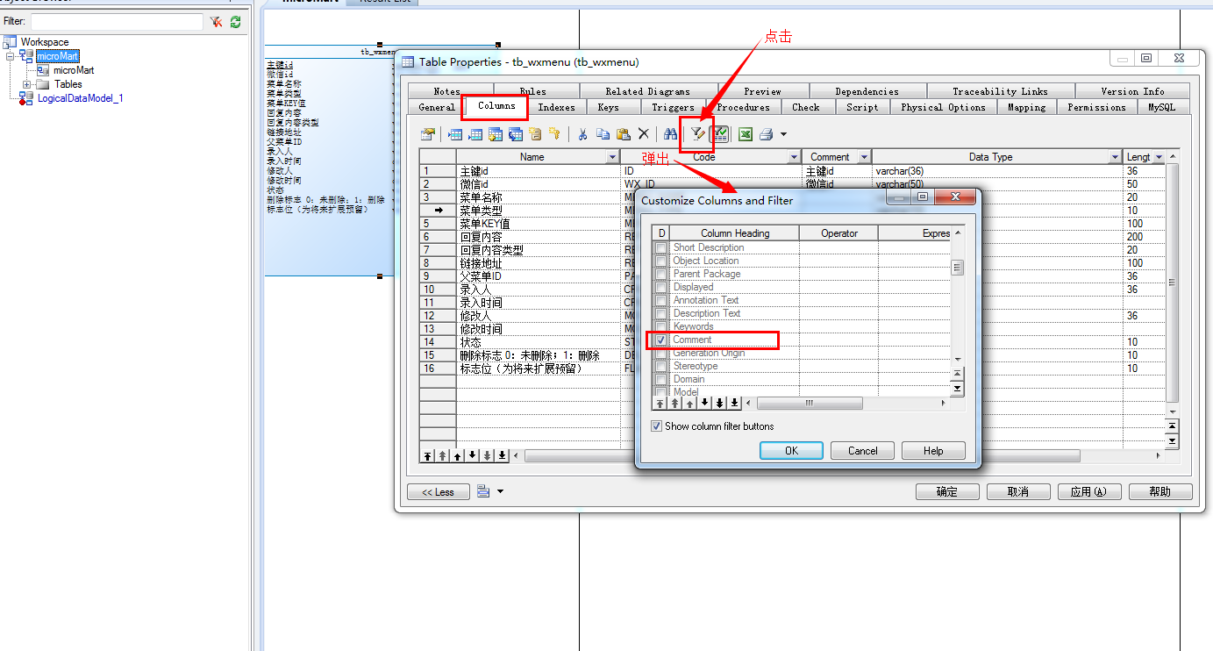This screenshot has width=1213, height=651.
Task: Open the Code column filter dropdown
Action: coord(794,157)
